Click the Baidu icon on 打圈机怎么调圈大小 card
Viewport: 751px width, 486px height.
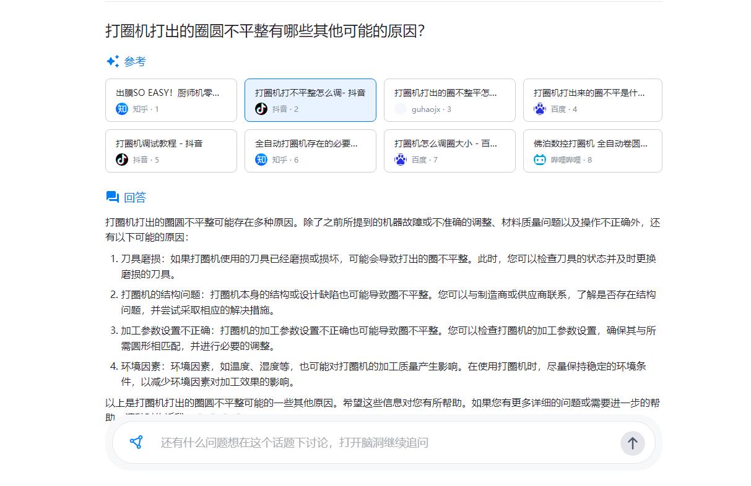[x=400, y=160]
